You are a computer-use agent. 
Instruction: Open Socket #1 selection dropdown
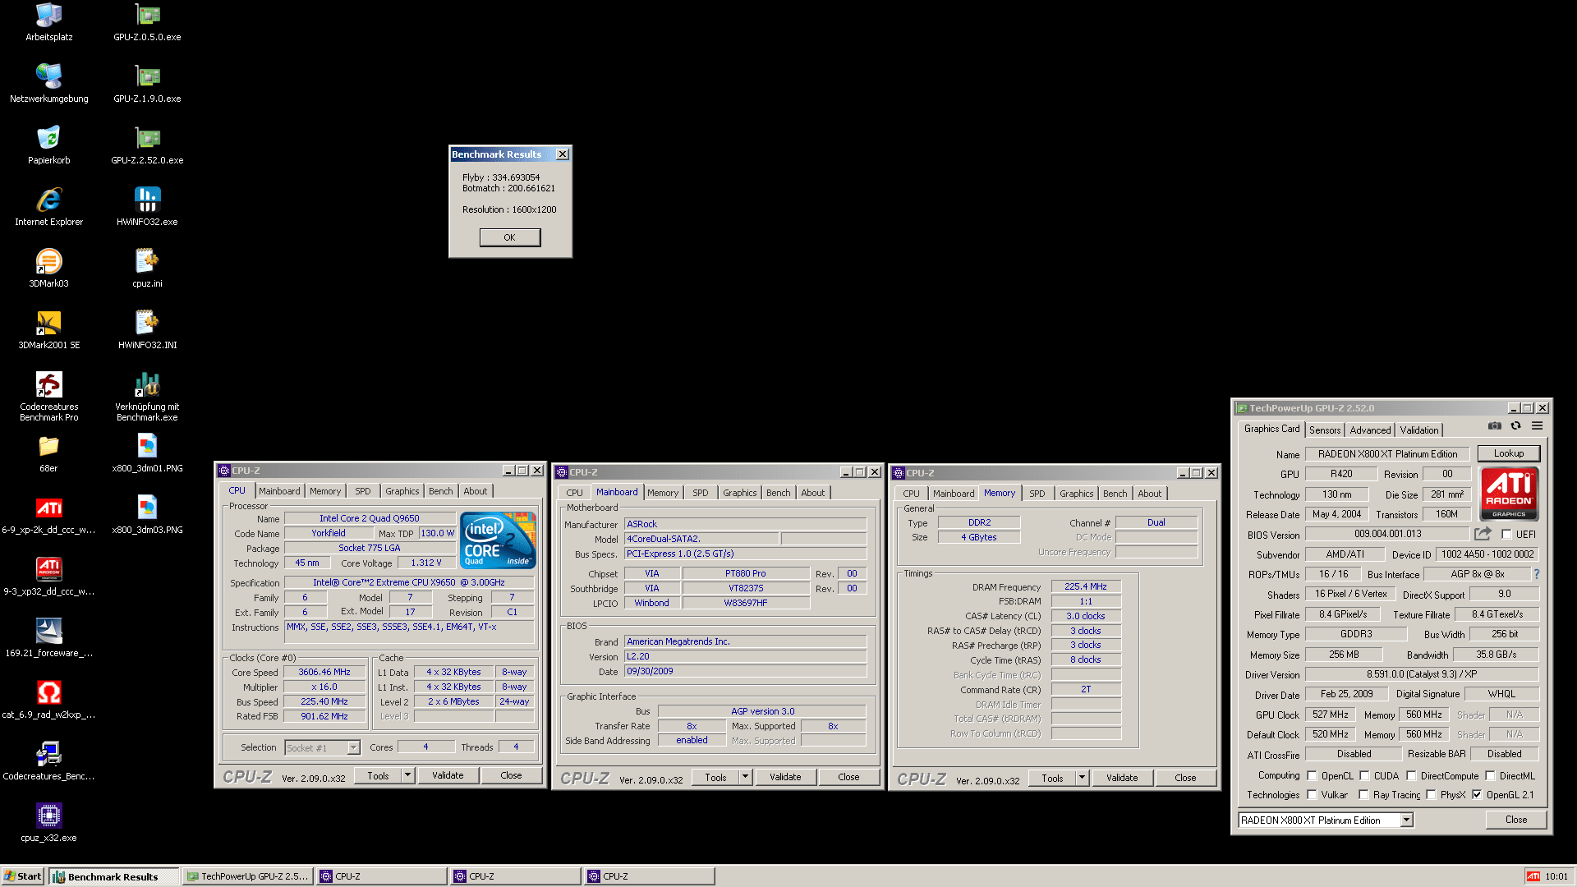click(353, 748)
